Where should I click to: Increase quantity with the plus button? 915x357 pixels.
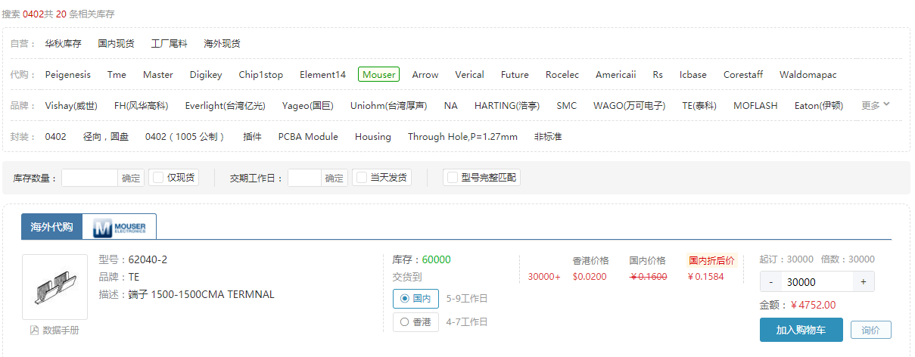pos(863,282)
